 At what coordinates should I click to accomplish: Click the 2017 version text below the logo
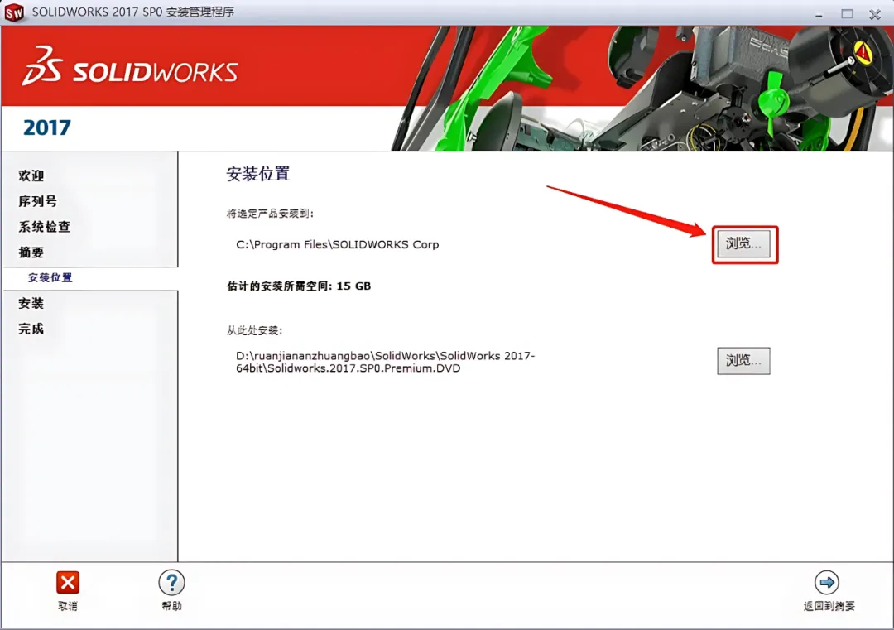[x=47, y=127]
